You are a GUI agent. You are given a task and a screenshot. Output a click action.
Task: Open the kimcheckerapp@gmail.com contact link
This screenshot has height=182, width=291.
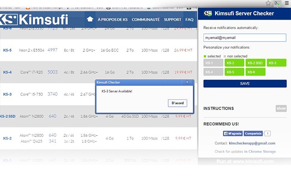(x=252, y=143)
